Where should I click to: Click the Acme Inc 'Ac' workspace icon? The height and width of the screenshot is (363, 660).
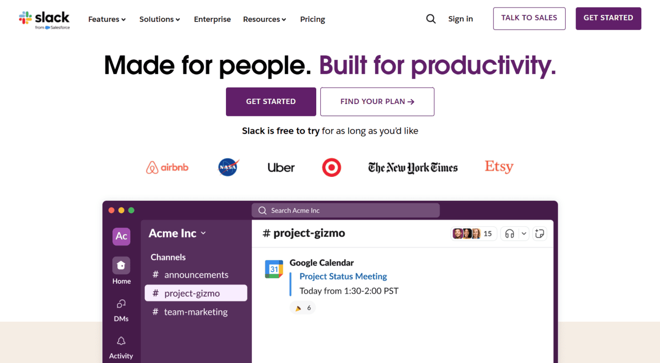pos(121,236)
